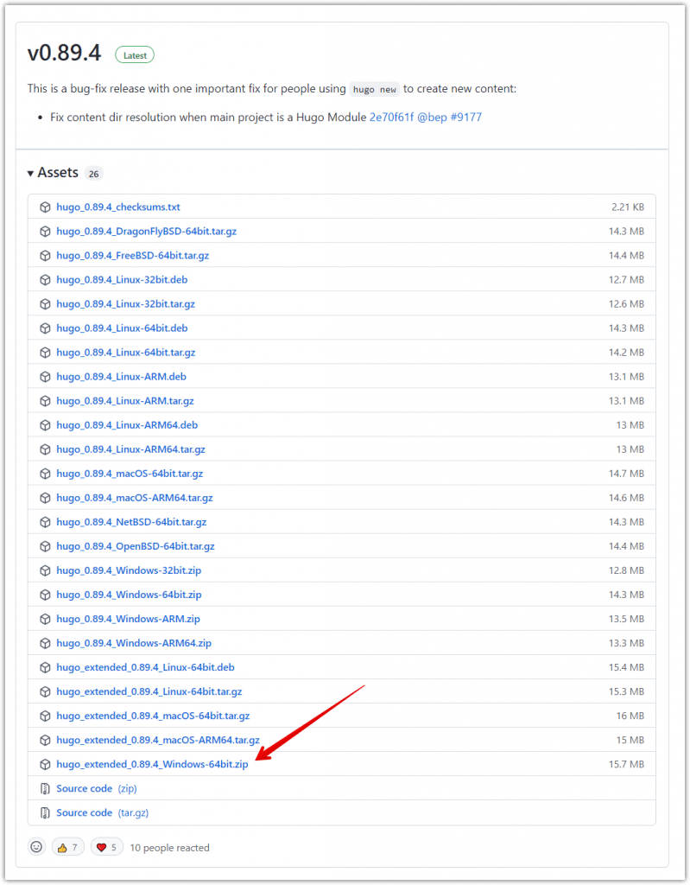The height and width of the screenshot is (885, 690).
Task: Click the 16 MB file size
Action: [x=630, y=716]
